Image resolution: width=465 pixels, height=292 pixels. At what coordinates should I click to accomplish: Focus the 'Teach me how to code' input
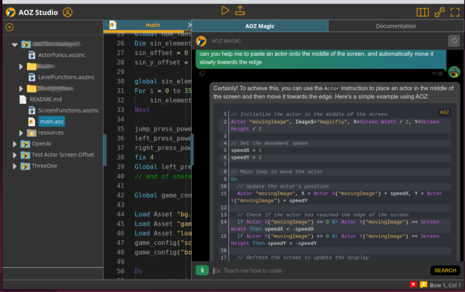(x=320, y=271)
